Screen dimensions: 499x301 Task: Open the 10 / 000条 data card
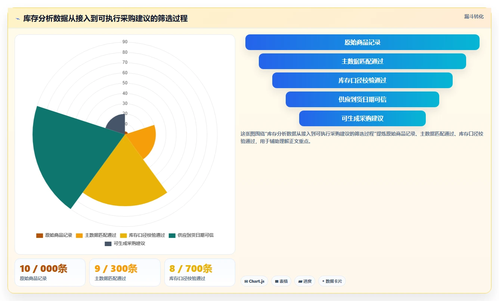(x=50, y=272)
